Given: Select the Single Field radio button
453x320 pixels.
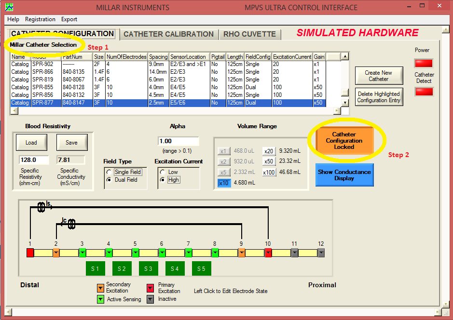Looking at the screenshot, I should pyautogui.click(x=109, y=172).
